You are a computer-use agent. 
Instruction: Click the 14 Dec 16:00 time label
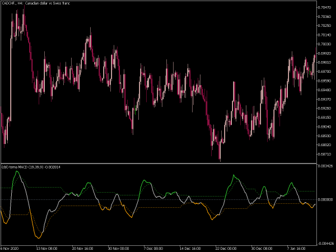pos(190,249)
